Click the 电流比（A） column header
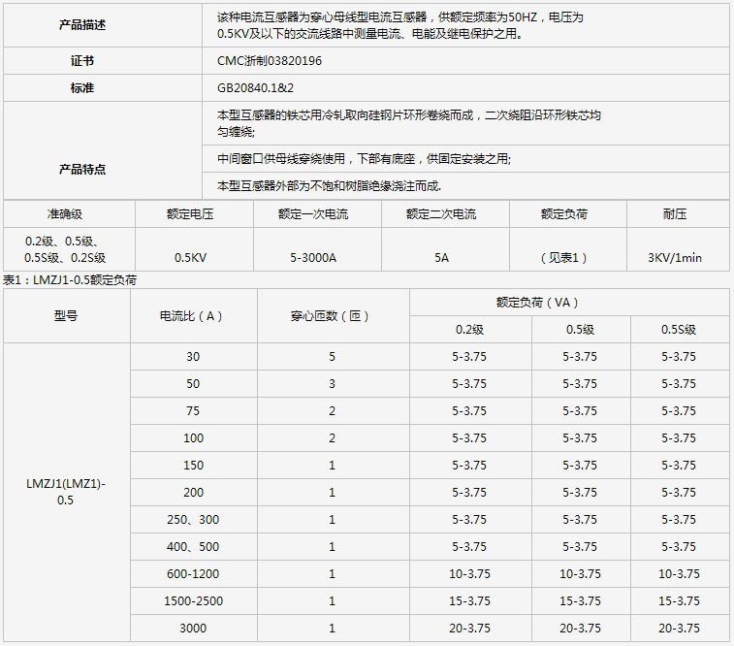Image resolution: width=734 pixels, height=646 pixels. click(x=193, y=316)
